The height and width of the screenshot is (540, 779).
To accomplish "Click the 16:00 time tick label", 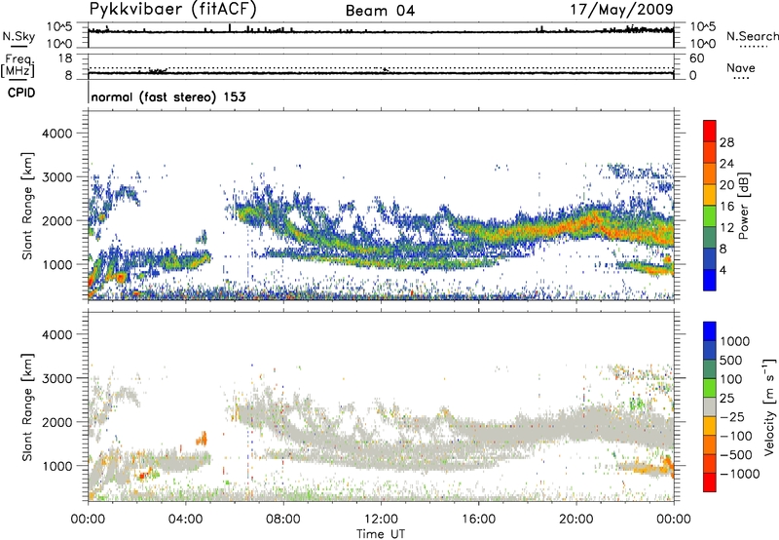I will click(x=478, y=520).
